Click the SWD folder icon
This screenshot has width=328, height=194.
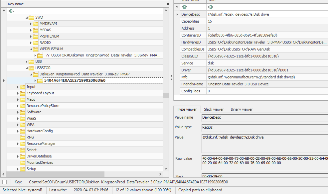pyautogui.click(x=31, y=17)
